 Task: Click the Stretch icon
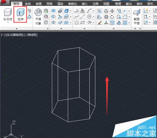click(x=119, y=17)
